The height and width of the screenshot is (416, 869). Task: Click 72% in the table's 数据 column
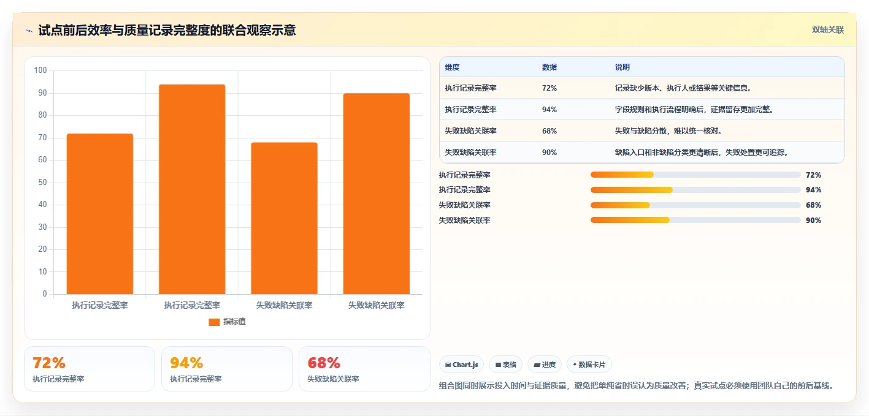click(x=549, y=88)
